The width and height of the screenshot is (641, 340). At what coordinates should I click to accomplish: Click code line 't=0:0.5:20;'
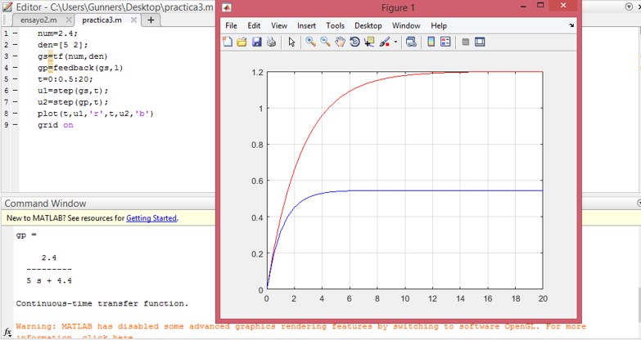(x=65, y=79)
